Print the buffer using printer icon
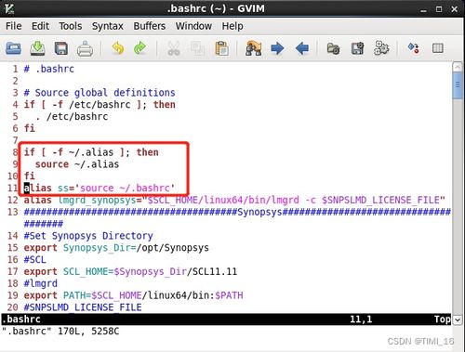Viewport: 465px width, 352px height. 85,48
